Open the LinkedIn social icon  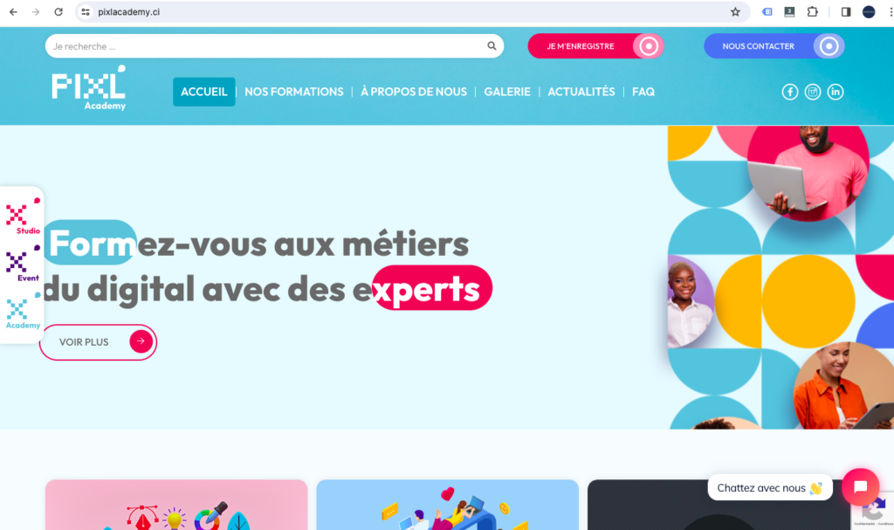(x=836, y=92)
